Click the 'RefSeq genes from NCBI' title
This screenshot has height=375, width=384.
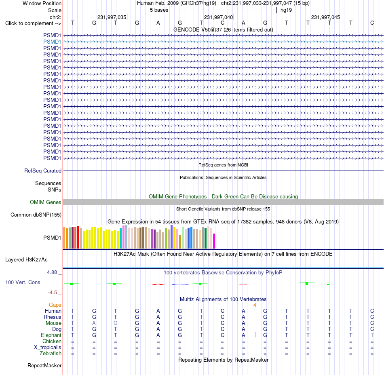(x=223, y=165)
